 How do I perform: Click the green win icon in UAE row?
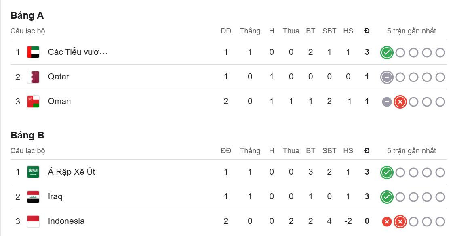coord(387,52)
